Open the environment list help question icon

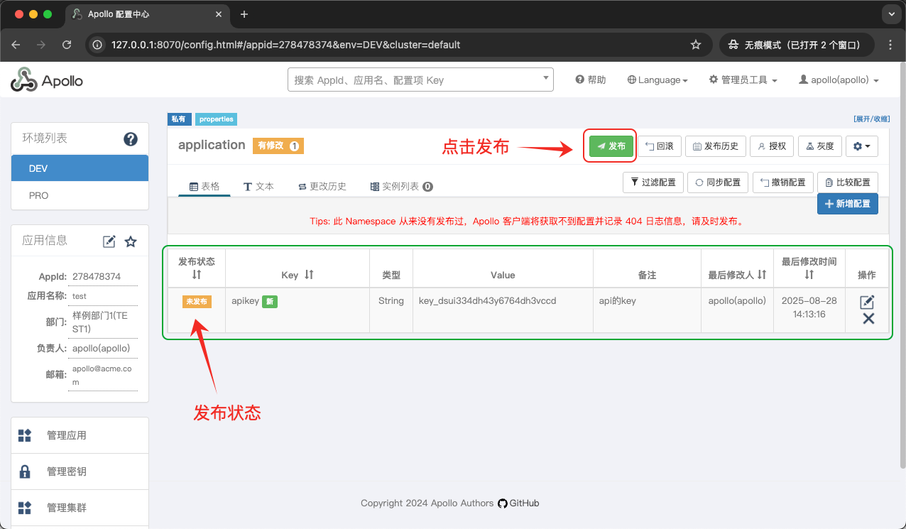pos(131,139)
